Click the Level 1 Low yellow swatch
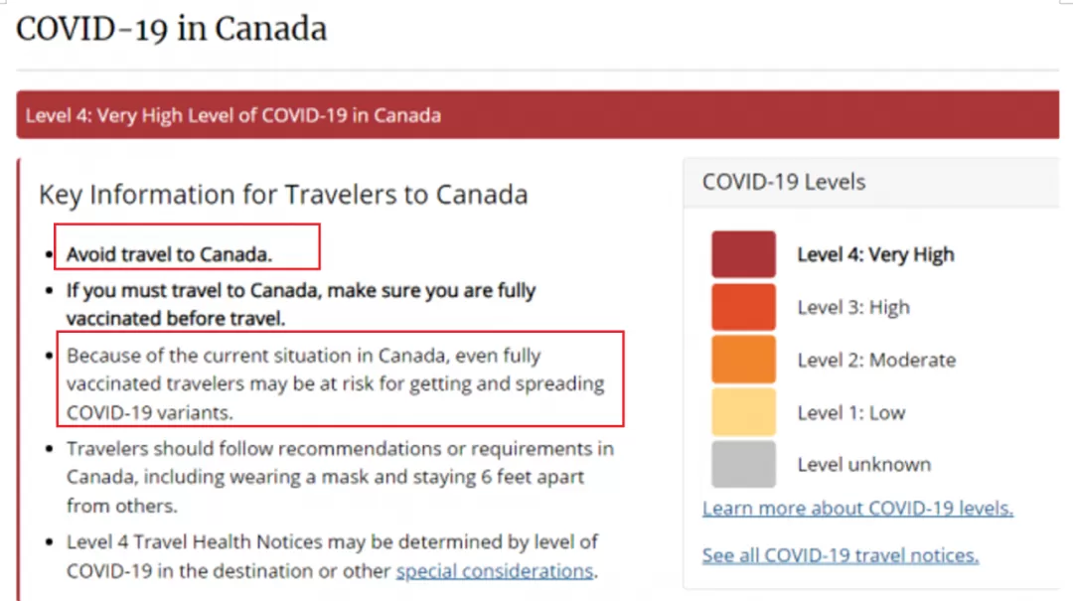1073x601 pixels. tap(743, 412)
